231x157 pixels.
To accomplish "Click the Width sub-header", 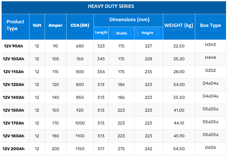I will [121, 33].
